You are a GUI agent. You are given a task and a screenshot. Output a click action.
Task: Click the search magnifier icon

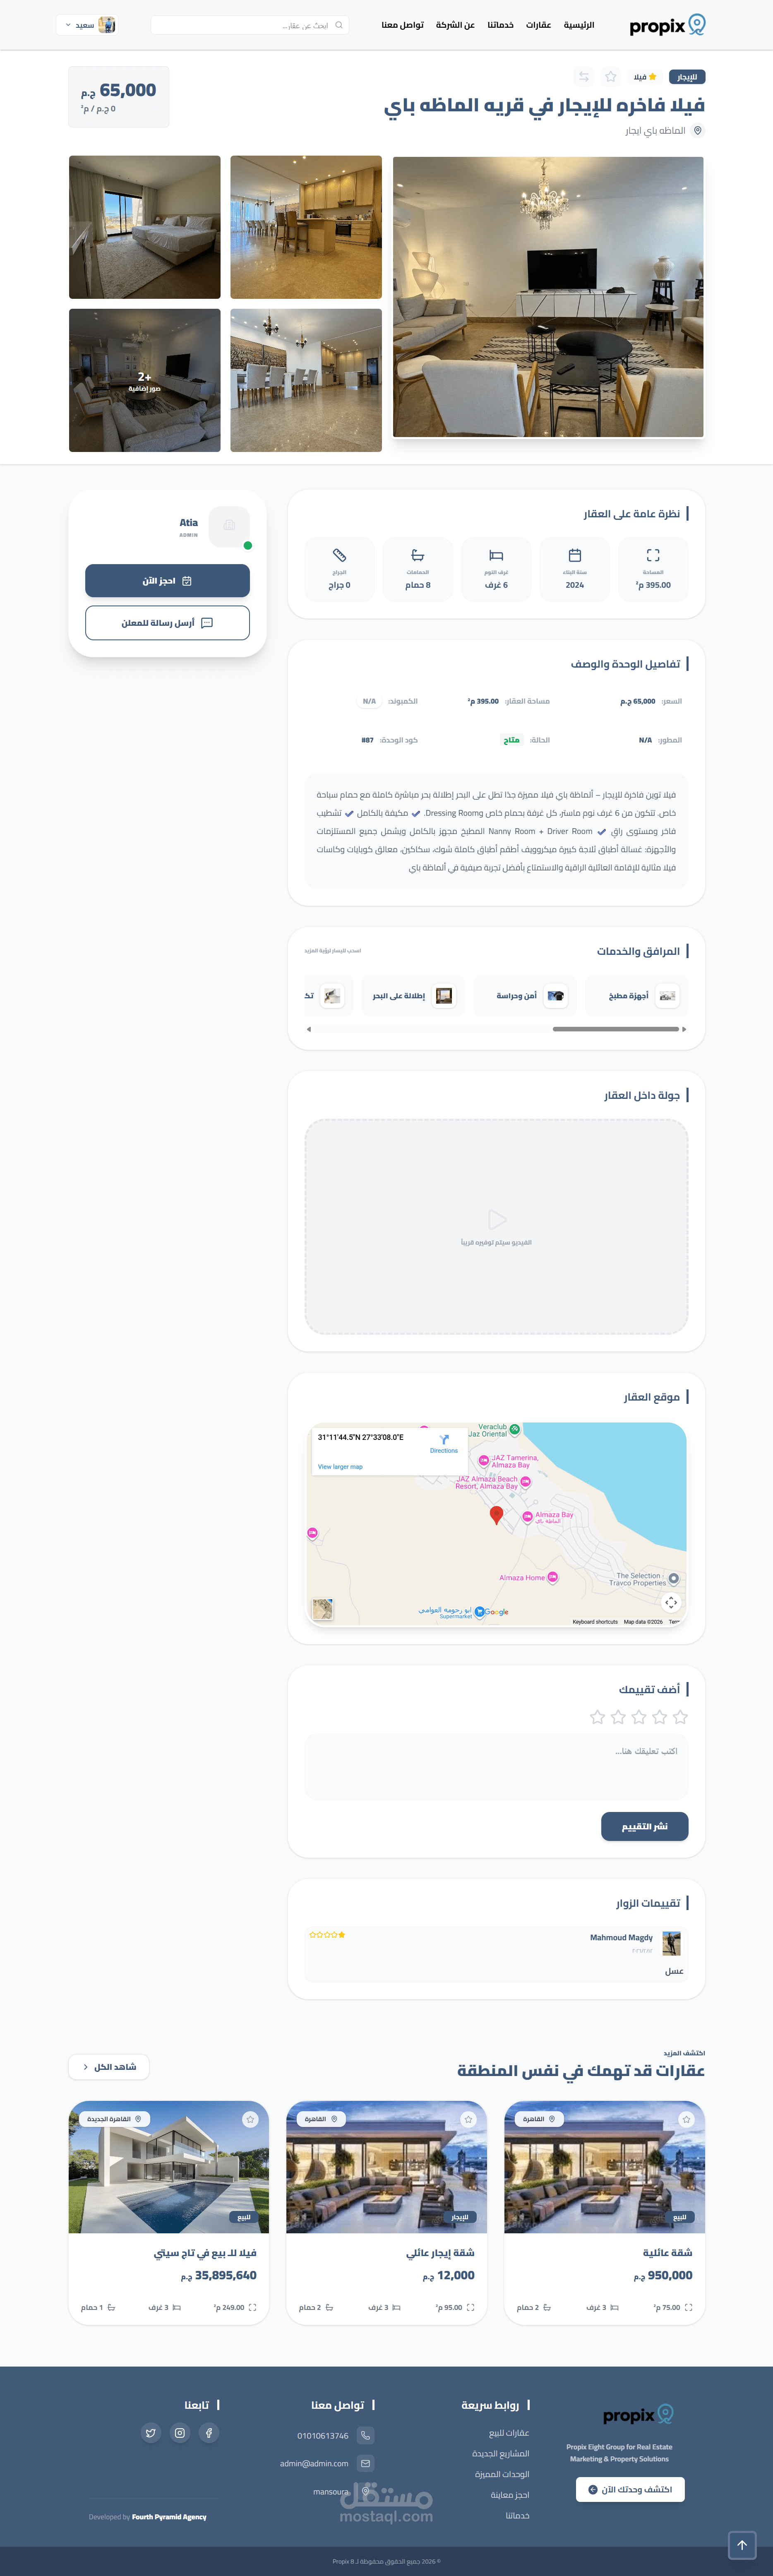click(339, 25)
